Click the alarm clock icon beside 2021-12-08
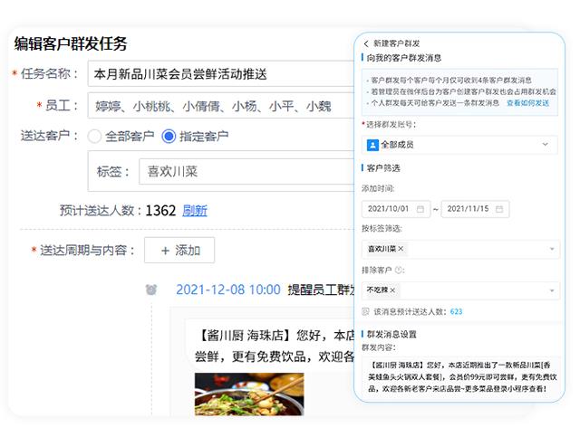Image resolution: width=580 pixels, height=437 pixels. 152,290
